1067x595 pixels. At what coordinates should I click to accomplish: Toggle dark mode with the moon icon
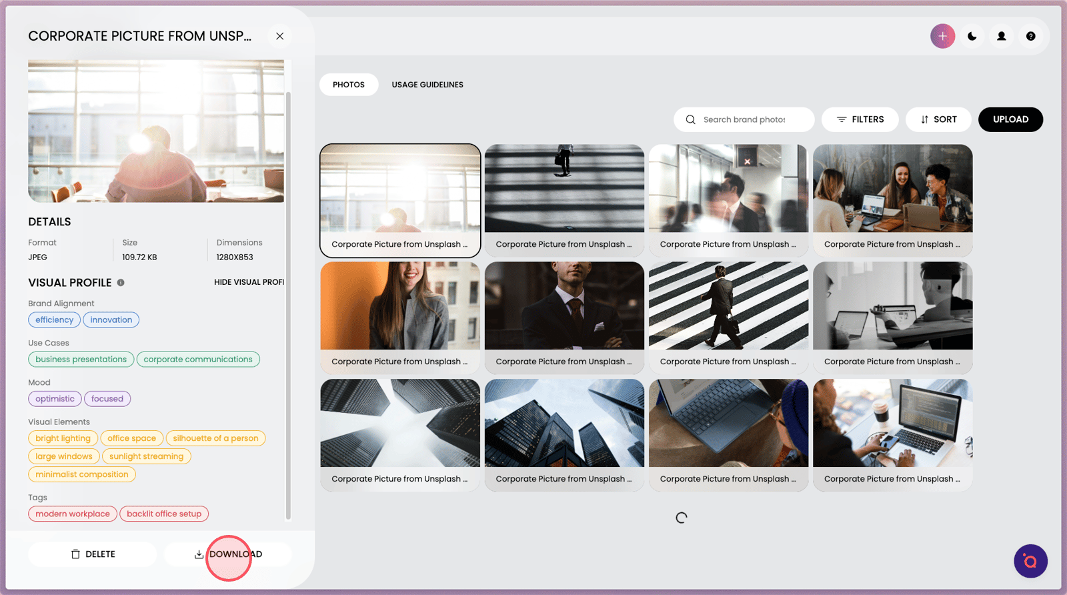click(972, 36)
